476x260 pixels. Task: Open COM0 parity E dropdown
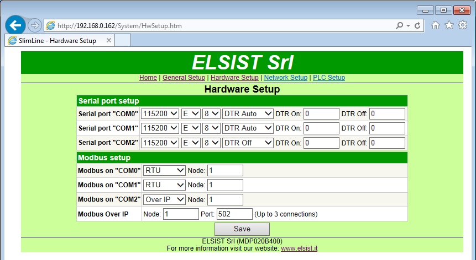[191, 113]
